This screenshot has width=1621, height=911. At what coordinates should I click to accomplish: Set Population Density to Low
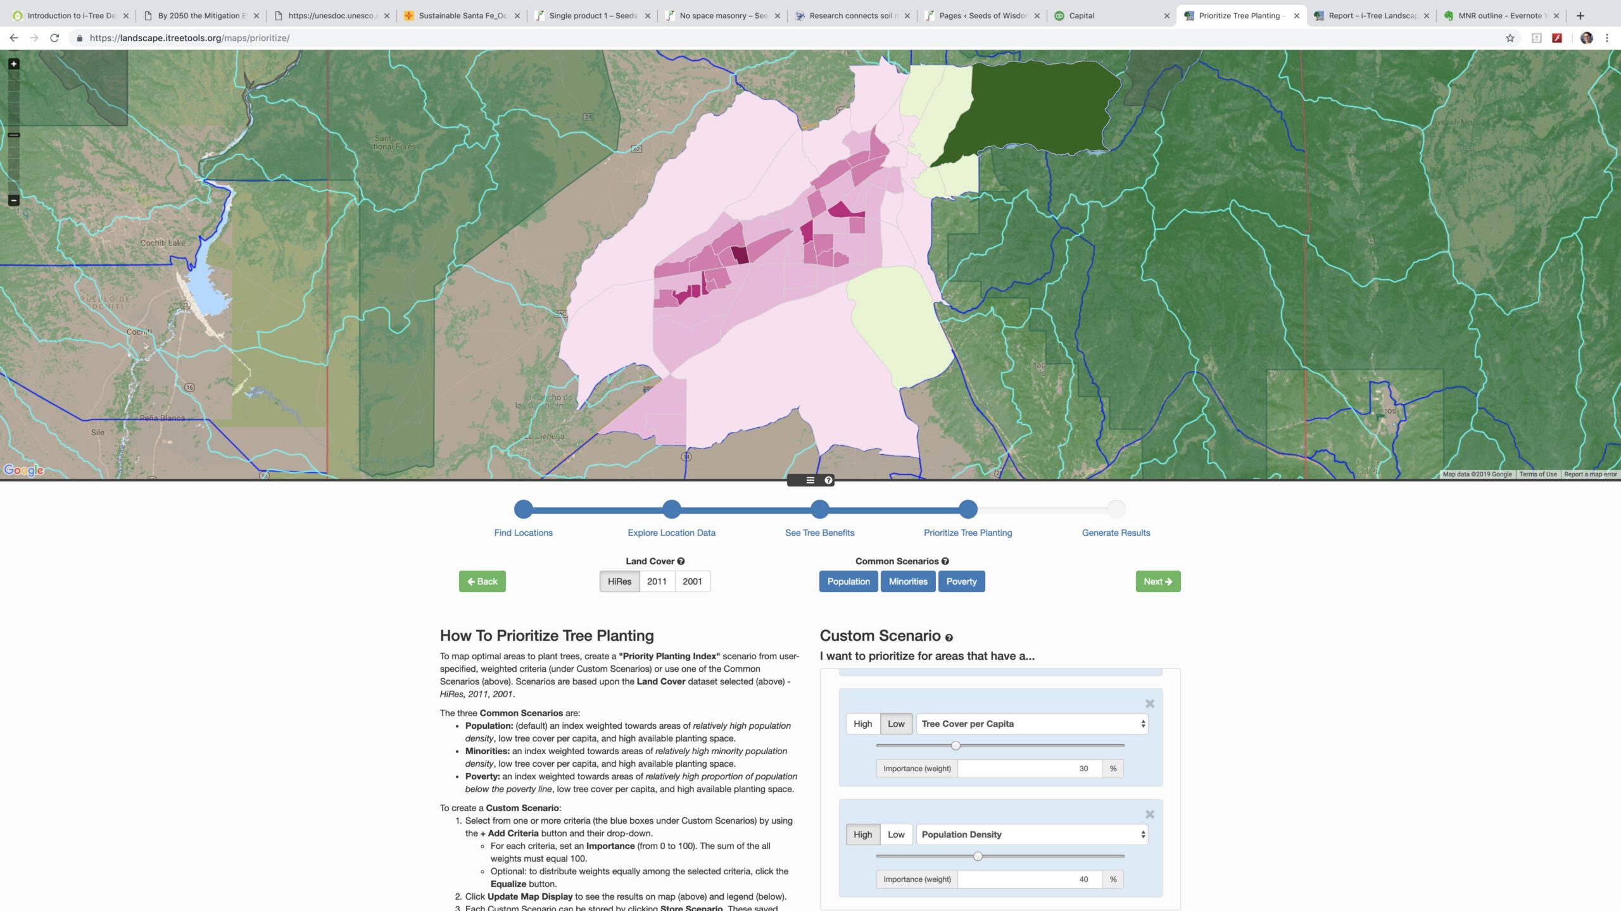pos(896,834)
